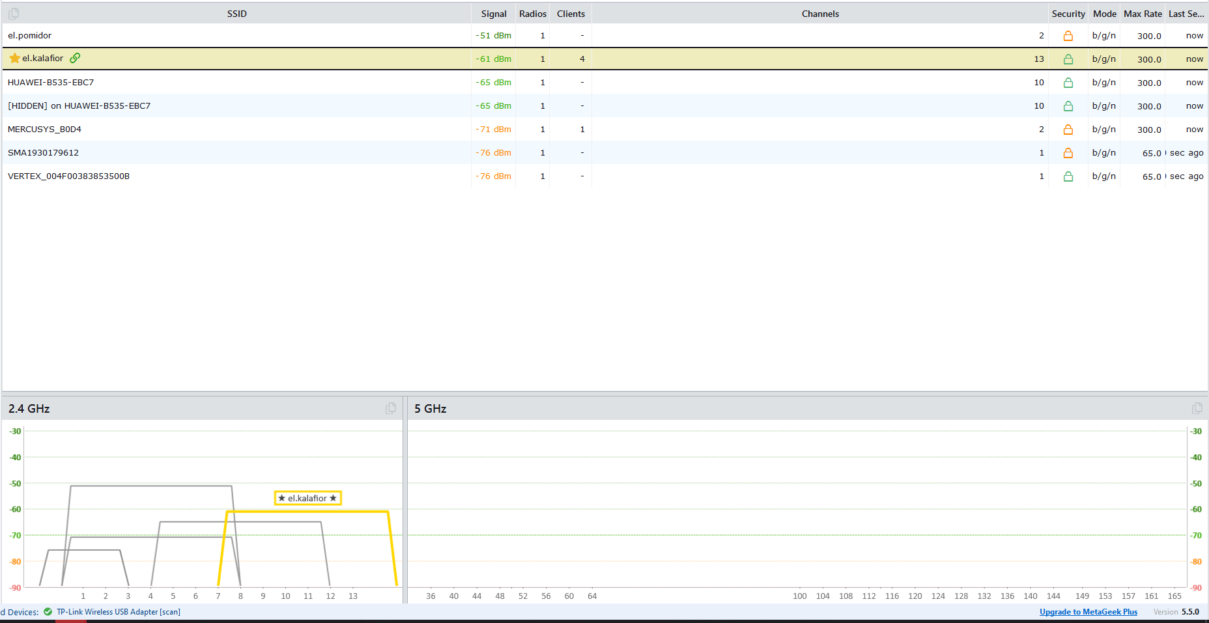Click the clients count 4 for el.kalafior
The image size is (1209, 623).
(x=582, y=59)
